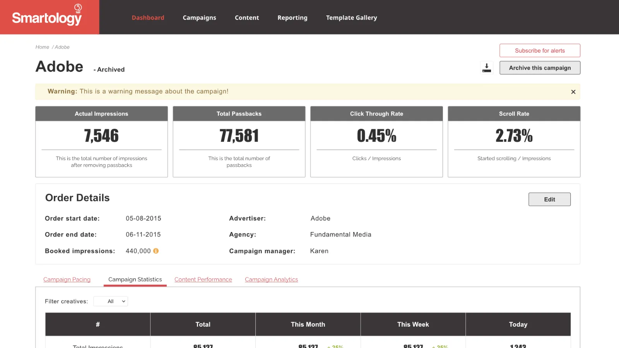
Task: Download the campaign report icon
Action: (x=487, y=68)
